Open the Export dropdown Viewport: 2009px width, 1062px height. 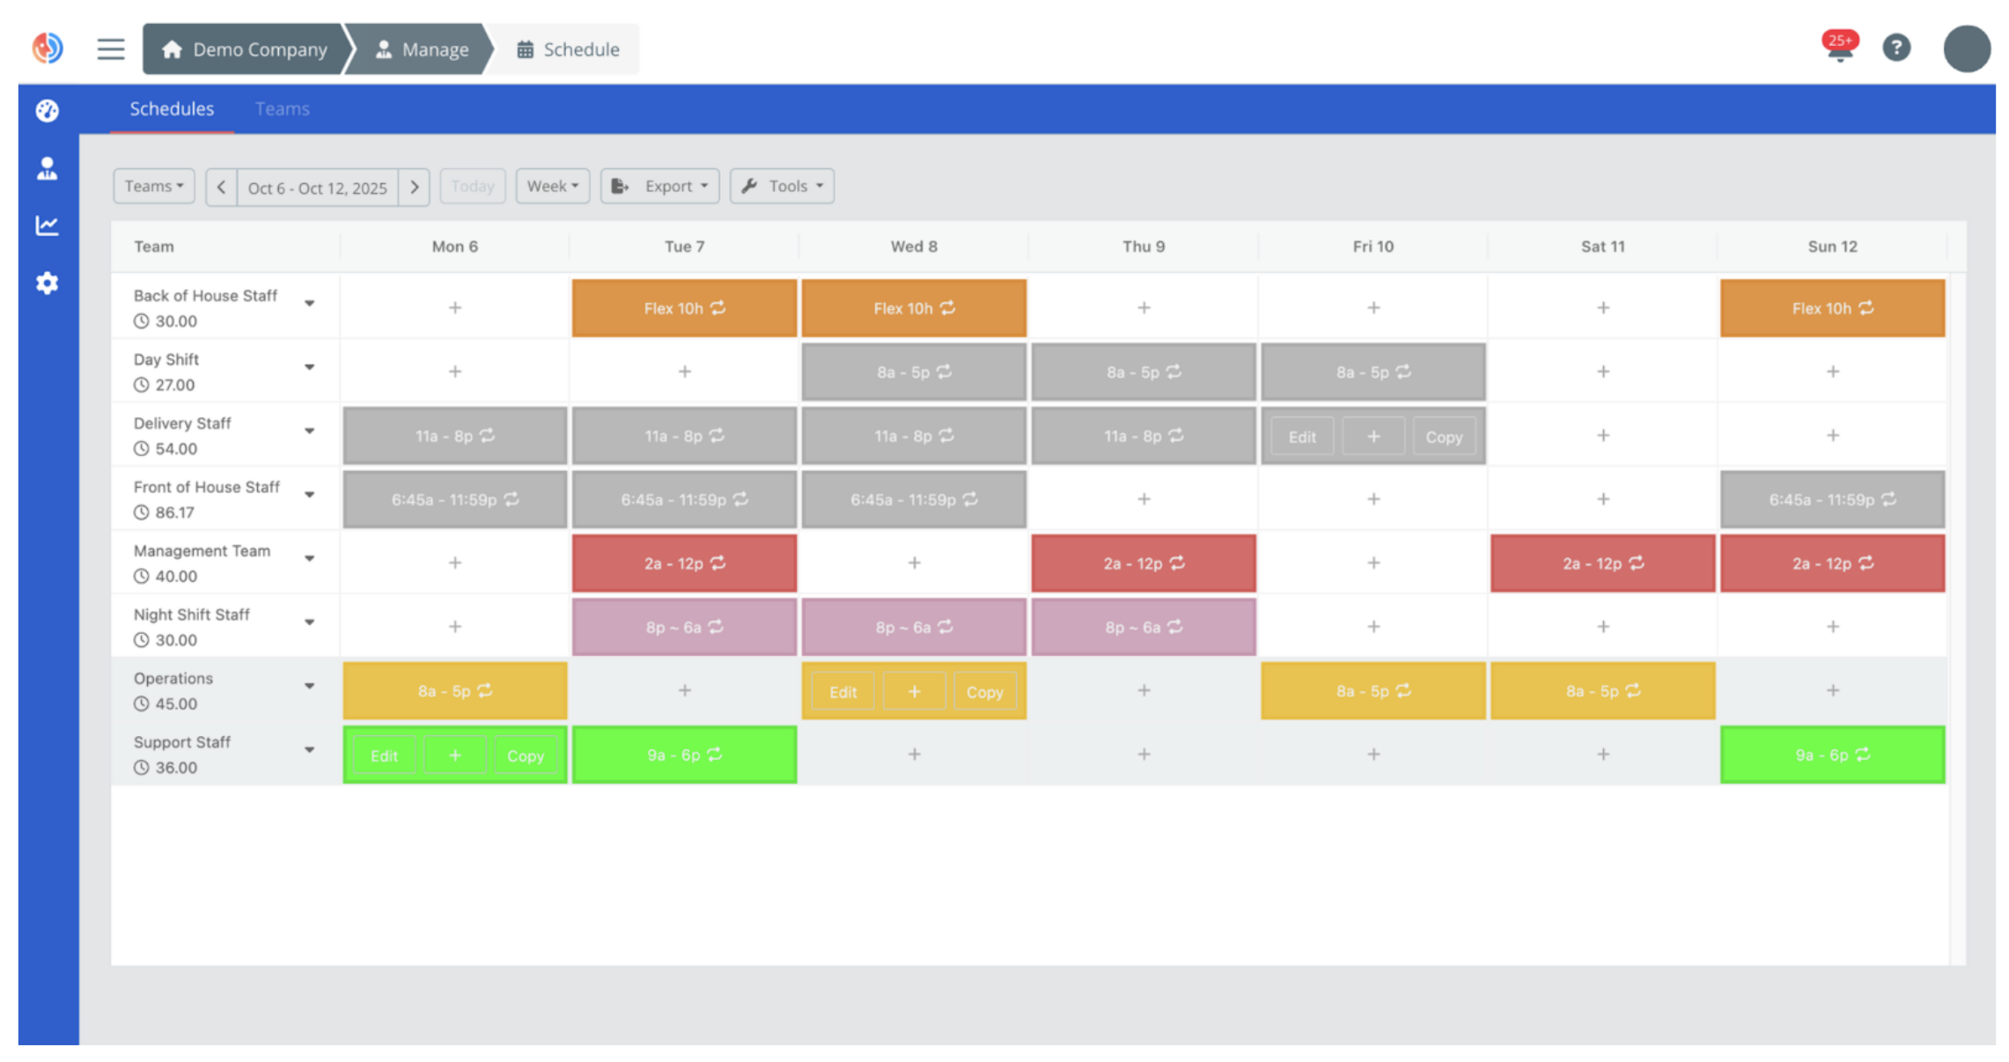coord(659,186)
